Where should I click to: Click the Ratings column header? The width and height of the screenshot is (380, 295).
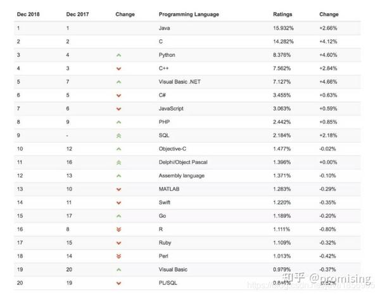(282, 15)
